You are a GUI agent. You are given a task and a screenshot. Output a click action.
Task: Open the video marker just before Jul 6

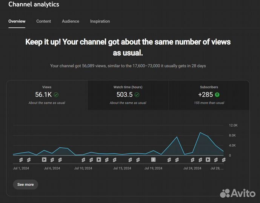pyautogui.click(x=44, y=160)
